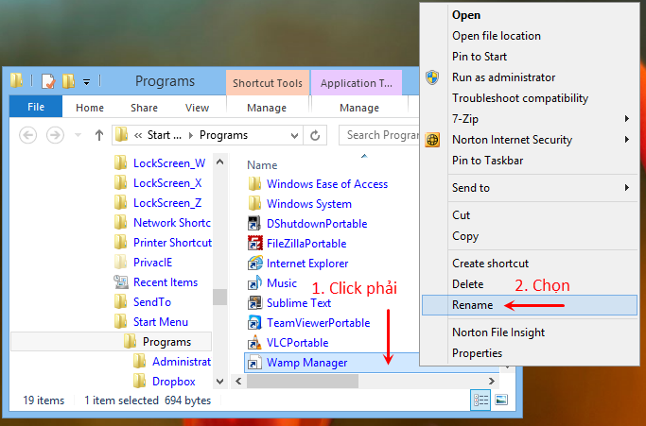This screenshot has width=646, height=426.
Task: Click navigation pane scroll up arrow
Action: click(220, 162)
